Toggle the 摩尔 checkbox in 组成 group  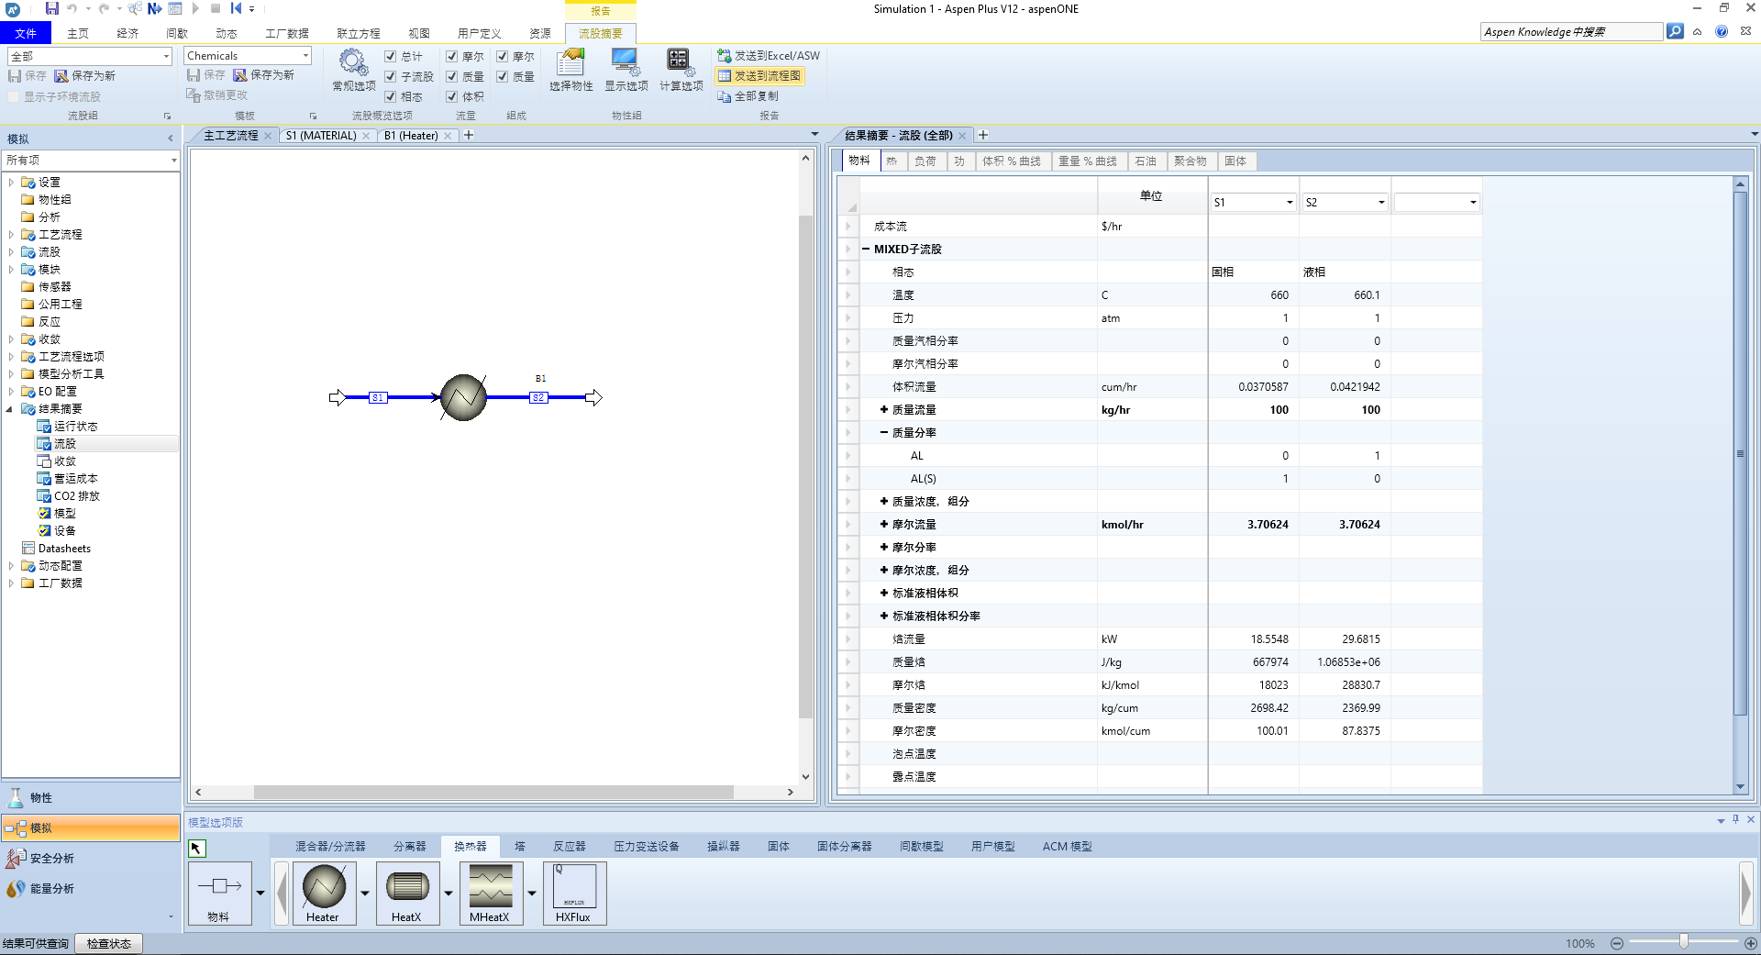tap(503, 57)
